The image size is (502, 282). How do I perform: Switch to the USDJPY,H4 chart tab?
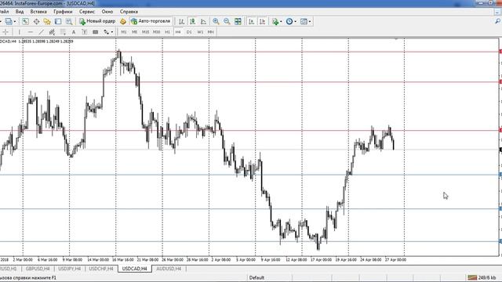tap(70, 269)
